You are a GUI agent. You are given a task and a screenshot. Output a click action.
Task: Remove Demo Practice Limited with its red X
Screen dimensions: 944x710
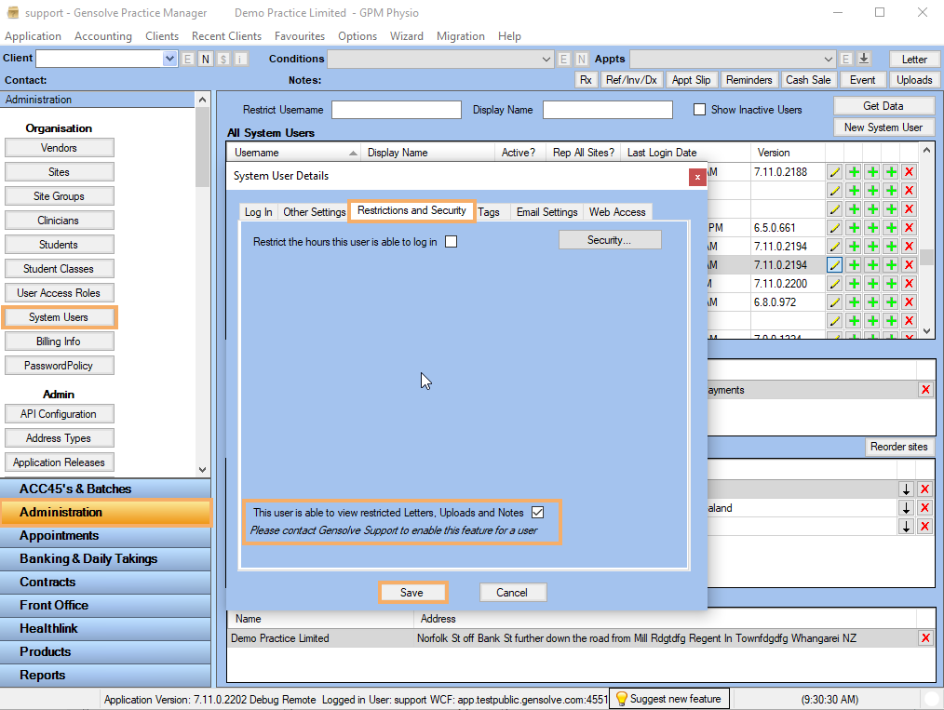click(x=925, y=638)
